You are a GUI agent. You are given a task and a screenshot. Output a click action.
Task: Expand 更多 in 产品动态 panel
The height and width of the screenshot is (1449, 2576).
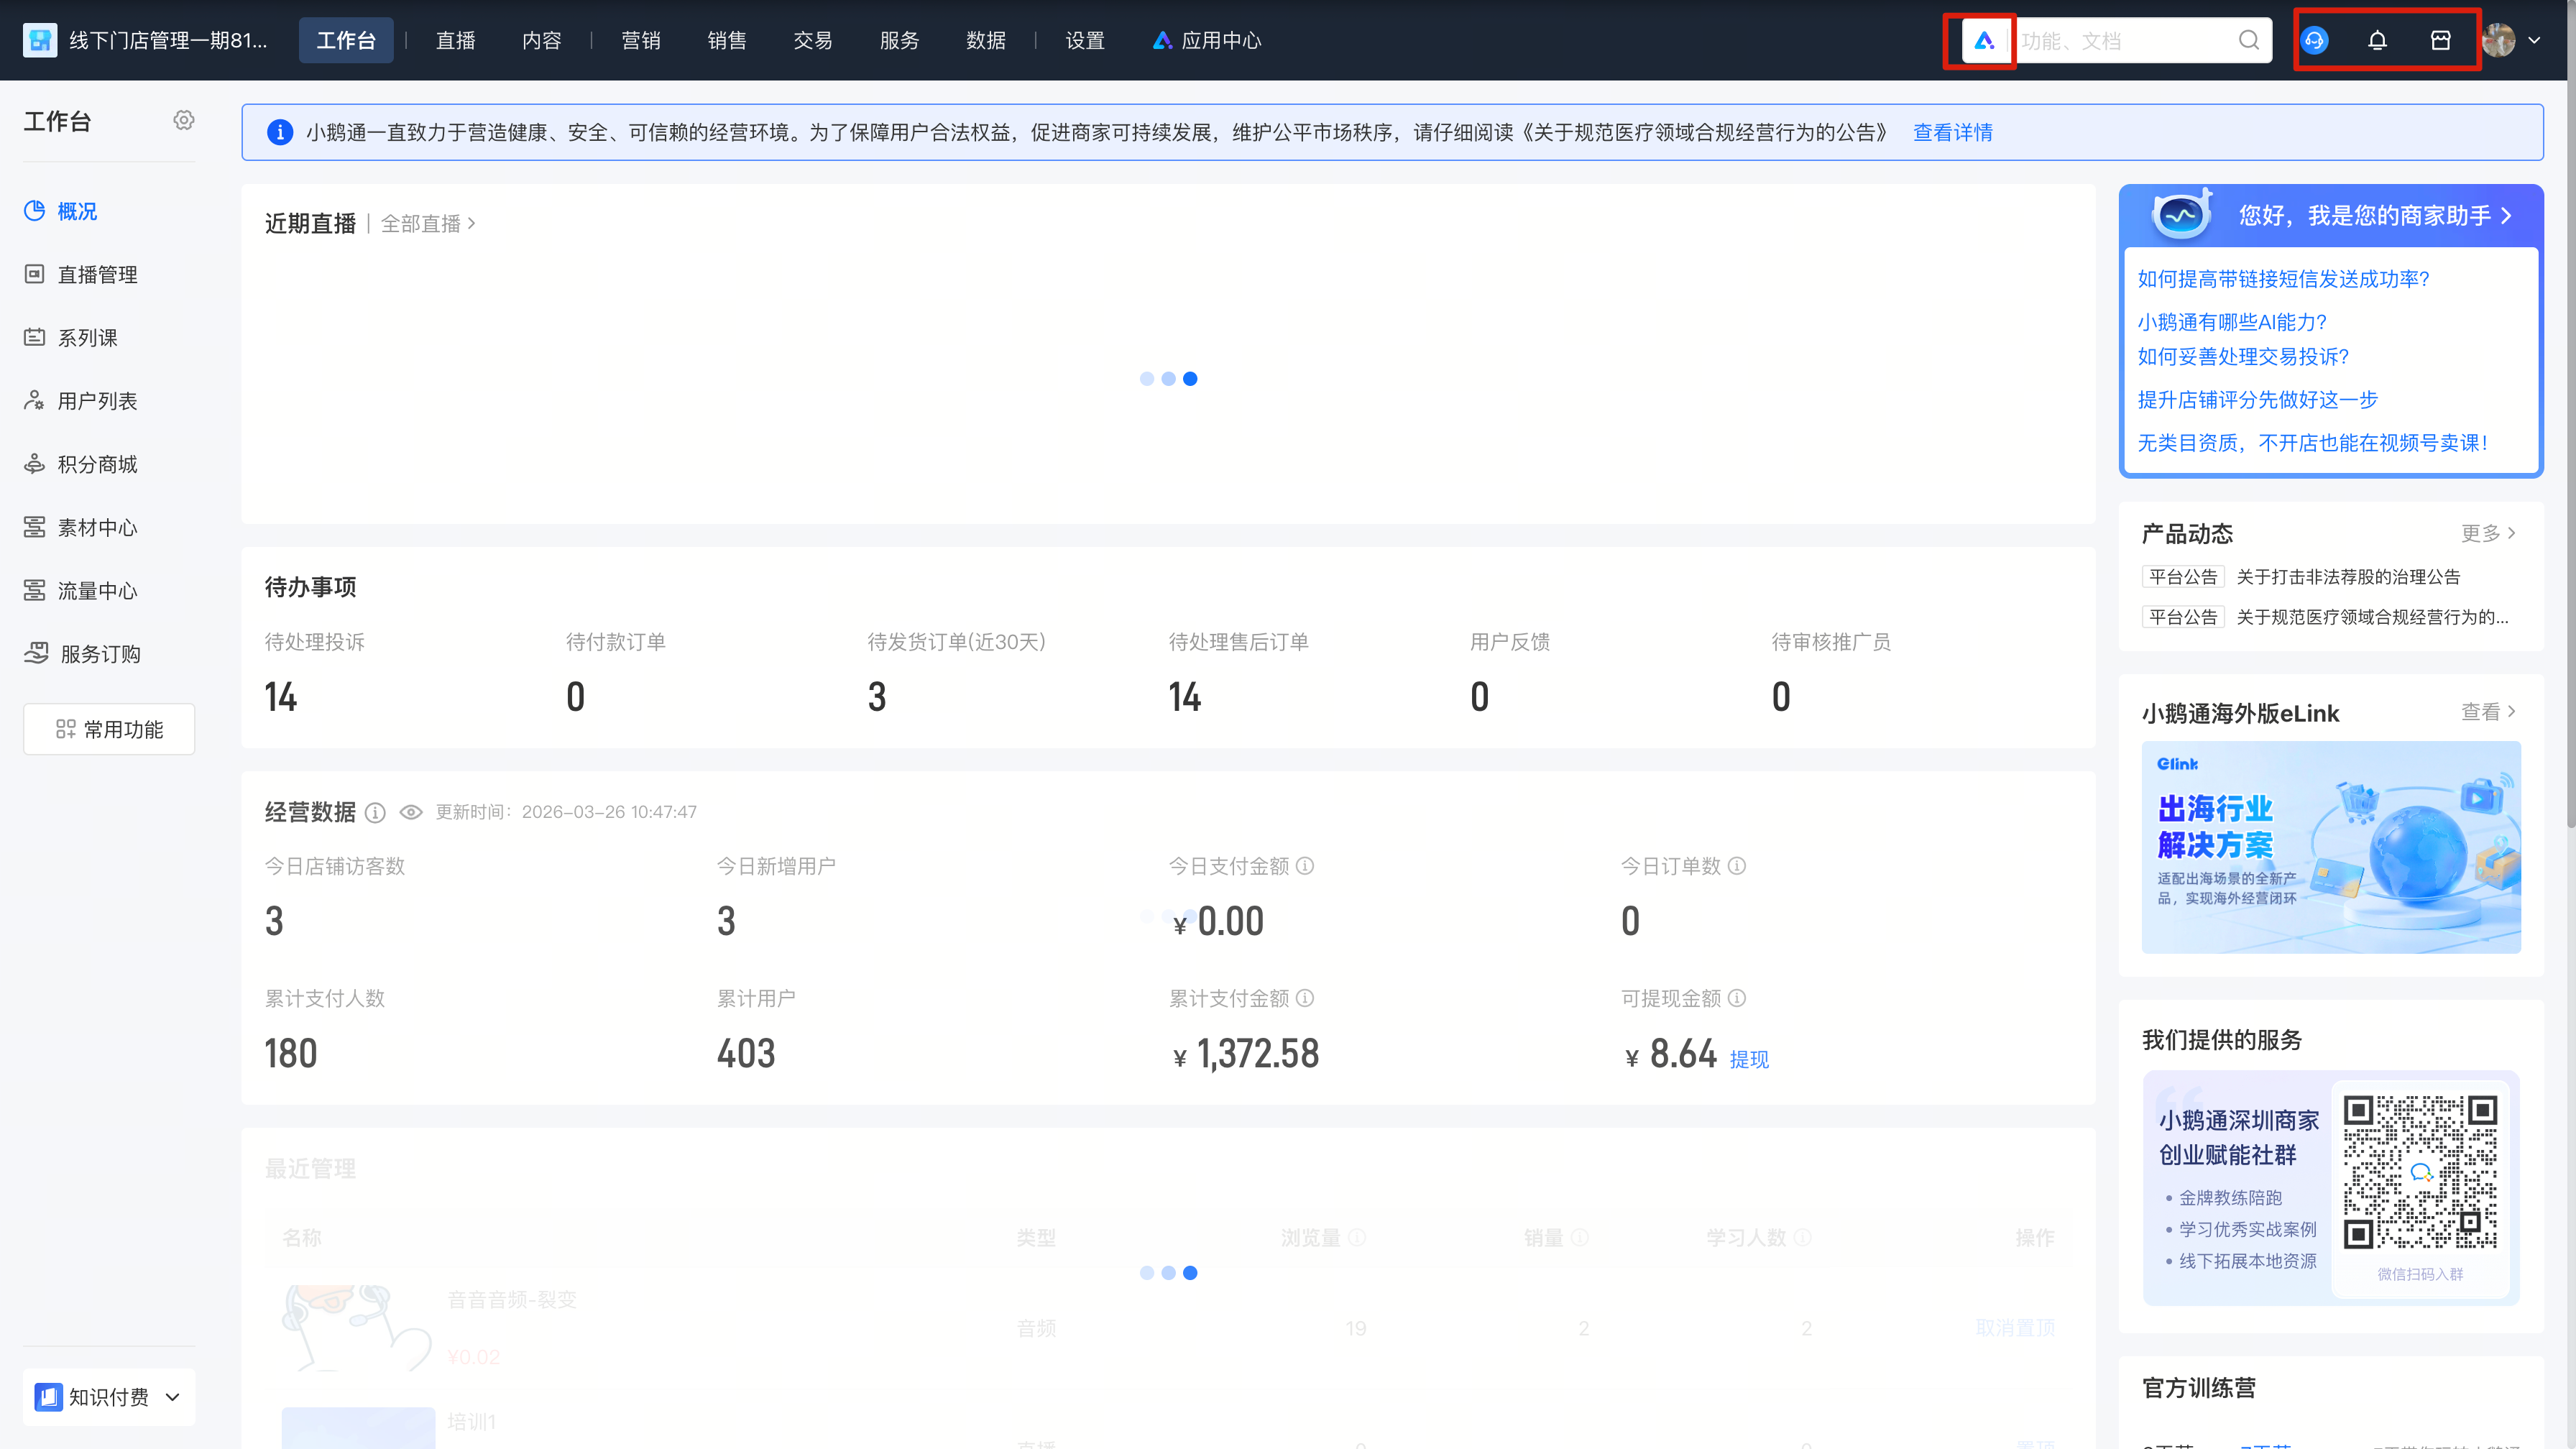pyautogui.click(x=2488, y=533)
